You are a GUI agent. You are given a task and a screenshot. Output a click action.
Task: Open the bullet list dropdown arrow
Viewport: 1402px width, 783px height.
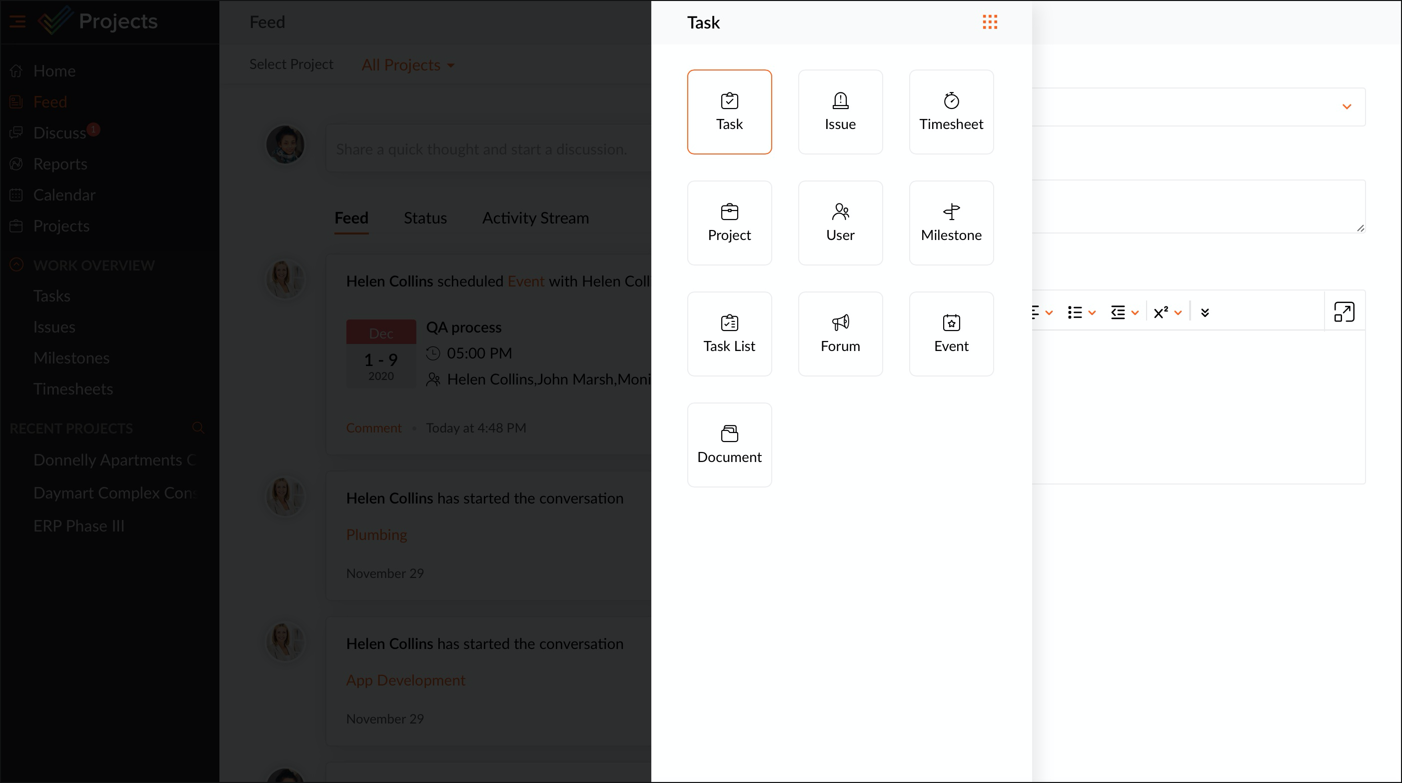coord(1091,312)
